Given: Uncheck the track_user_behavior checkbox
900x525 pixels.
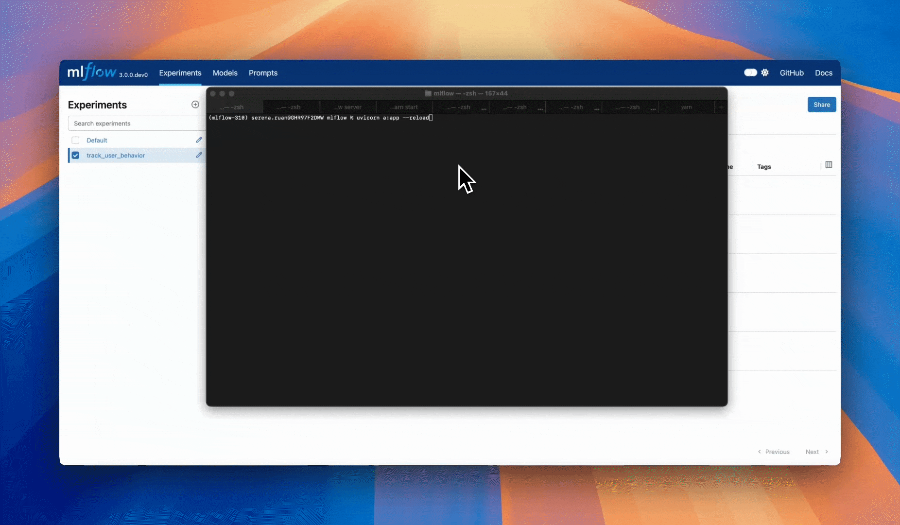Looking at the screenshot, I should [75, 156].
